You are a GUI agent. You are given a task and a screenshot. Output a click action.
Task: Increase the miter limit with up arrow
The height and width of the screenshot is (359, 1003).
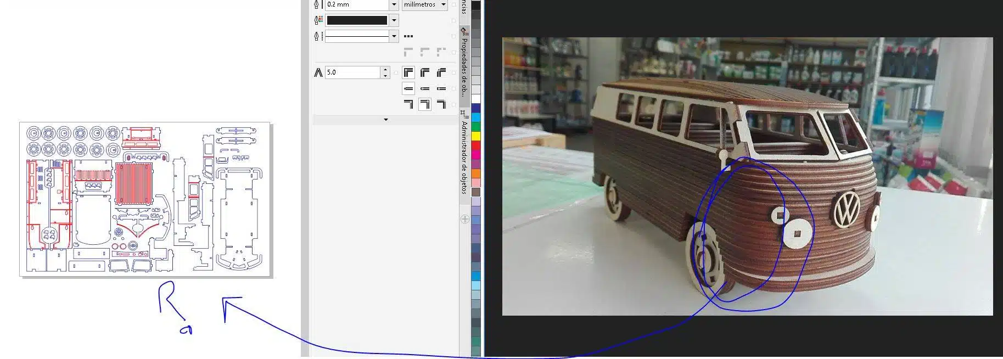[x=385, y=69]
